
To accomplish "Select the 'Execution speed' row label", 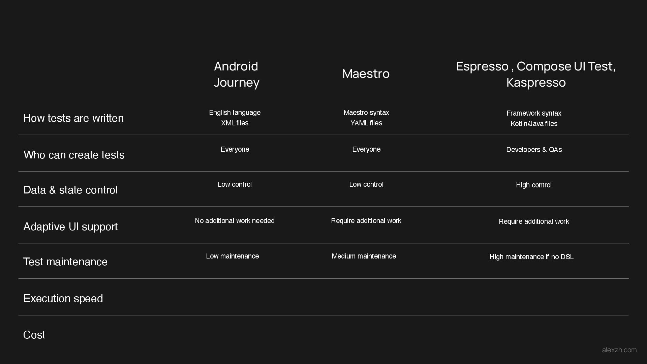I will [x=63, y=298].
